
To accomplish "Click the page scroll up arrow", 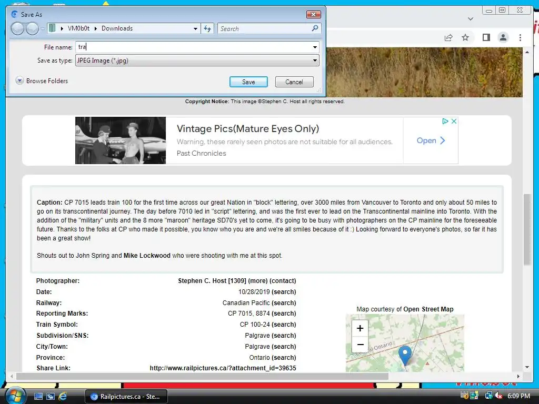I will 527,52.
